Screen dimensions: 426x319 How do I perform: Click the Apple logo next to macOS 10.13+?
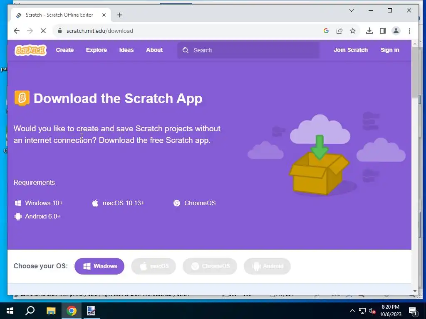[x=95, y=203]
